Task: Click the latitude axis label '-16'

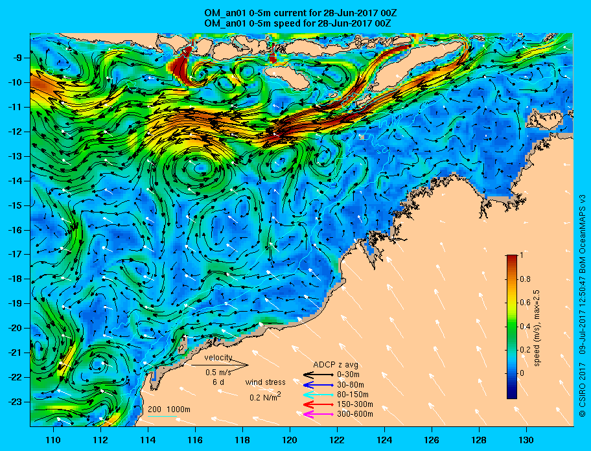Action: (16, 230)
